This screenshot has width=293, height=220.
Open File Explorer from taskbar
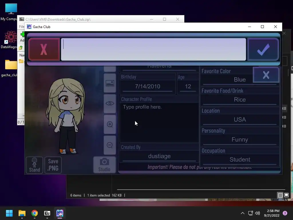(22, 213)
